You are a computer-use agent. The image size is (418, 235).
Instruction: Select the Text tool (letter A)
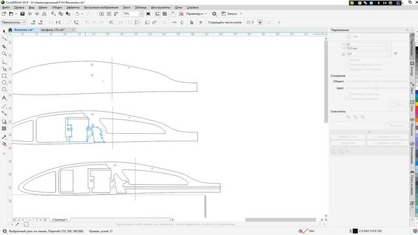point(4,98)
